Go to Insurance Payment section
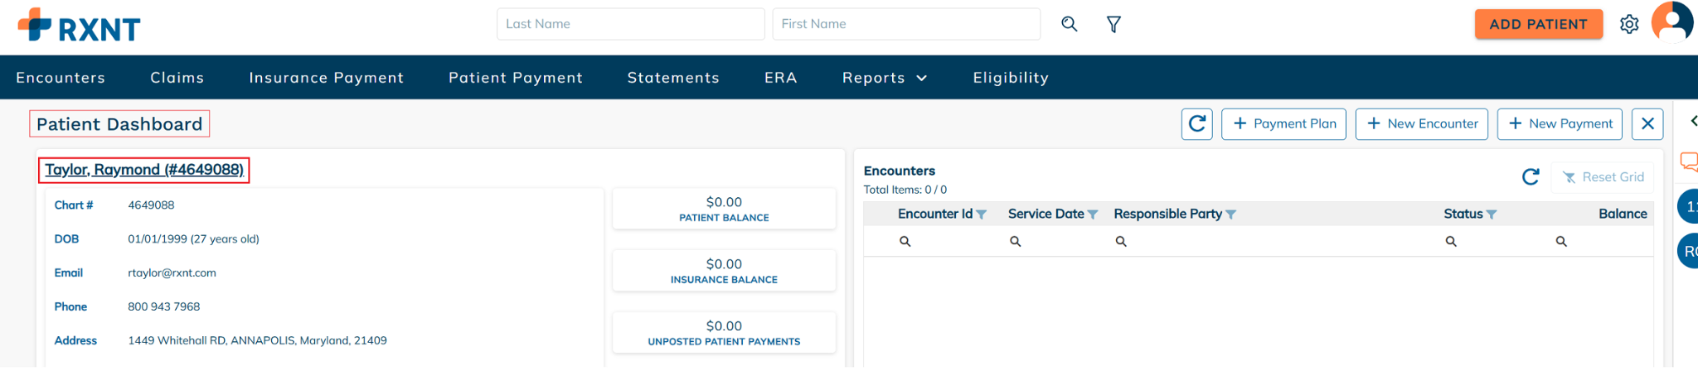The image size is (1698, 371). (326, 78)
